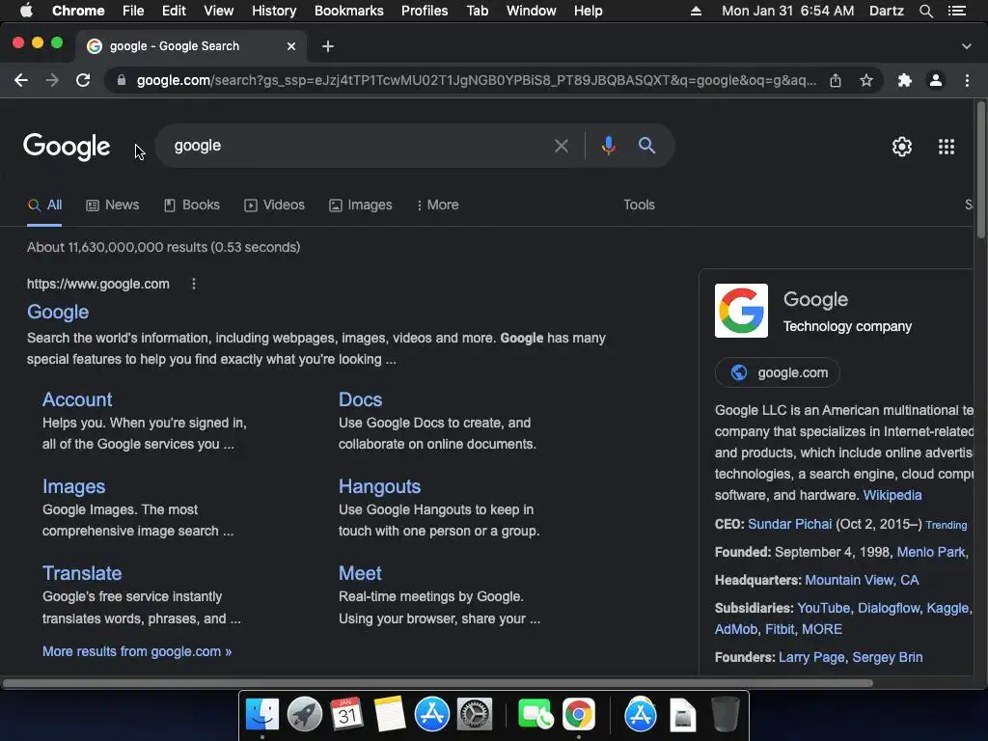Click the google.com chip in knowledge panel
This screenshot has width=988, height=741.
[777, 372]
